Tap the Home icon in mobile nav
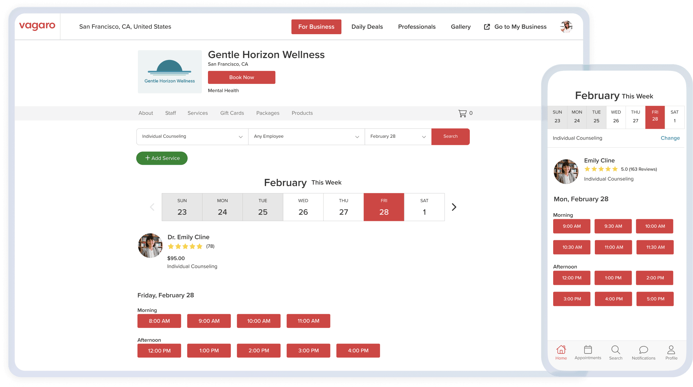Viewport: 693px width, 387px height. 561,350
